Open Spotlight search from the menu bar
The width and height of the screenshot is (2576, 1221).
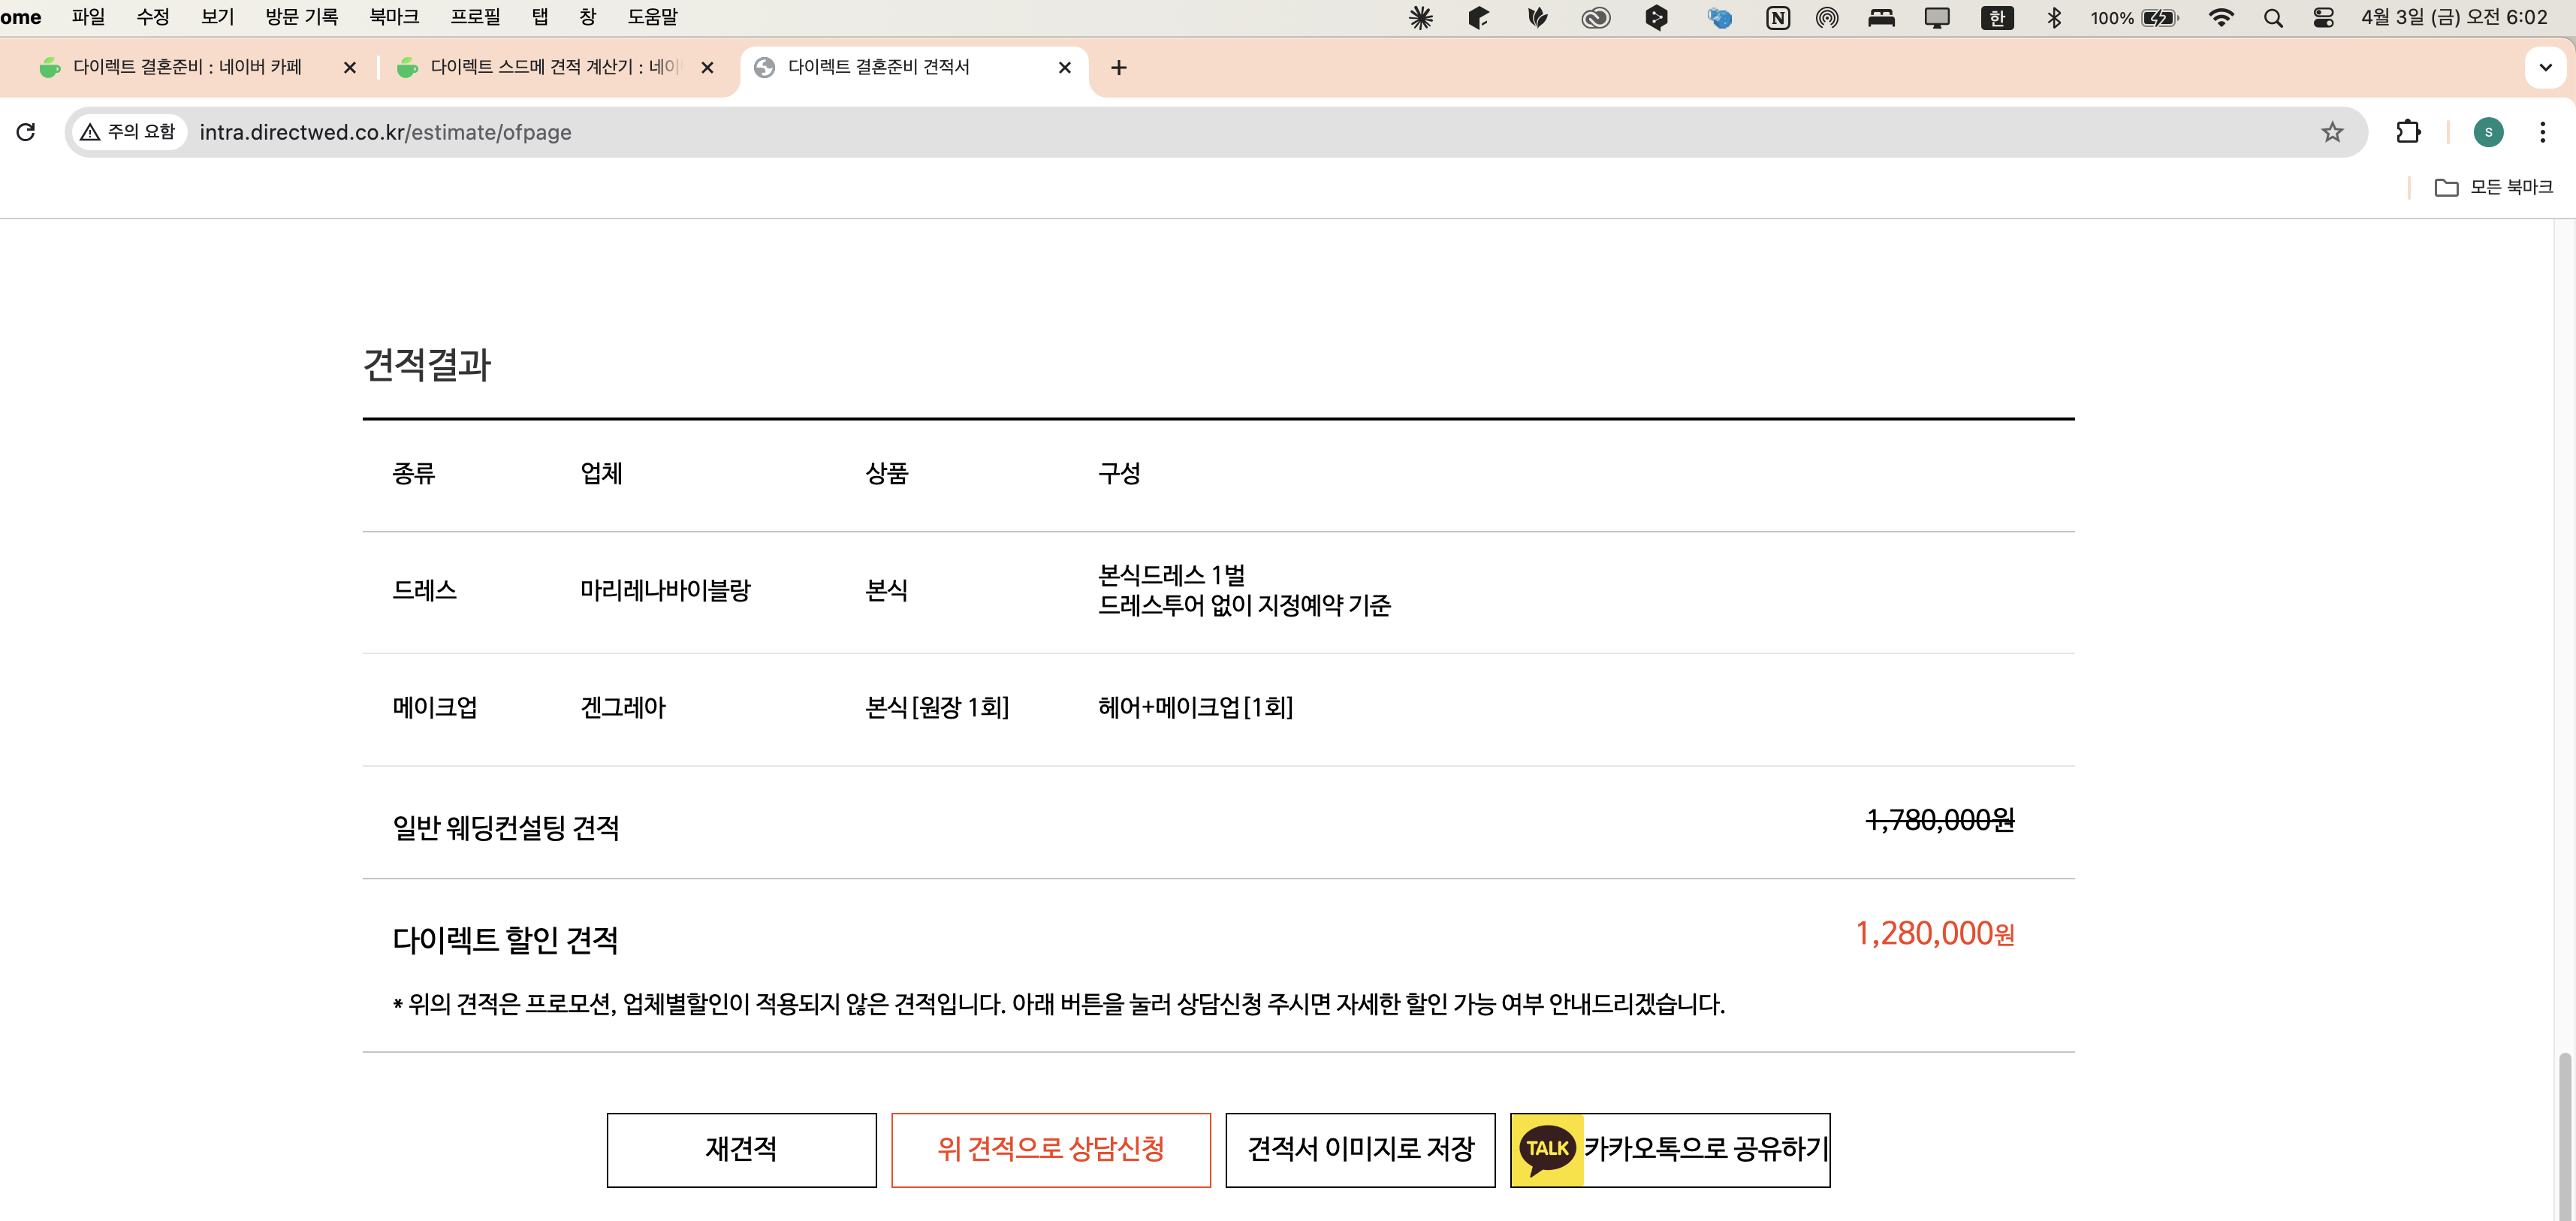point(2274,17)
